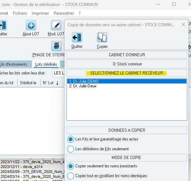Click the main window's quit door icon
This screenshot has width=191, height=181.
coord(3,25)
